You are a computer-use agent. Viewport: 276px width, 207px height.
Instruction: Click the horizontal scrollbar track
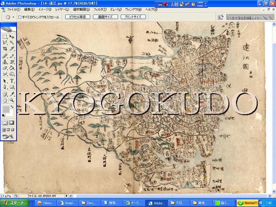[170, 196]
